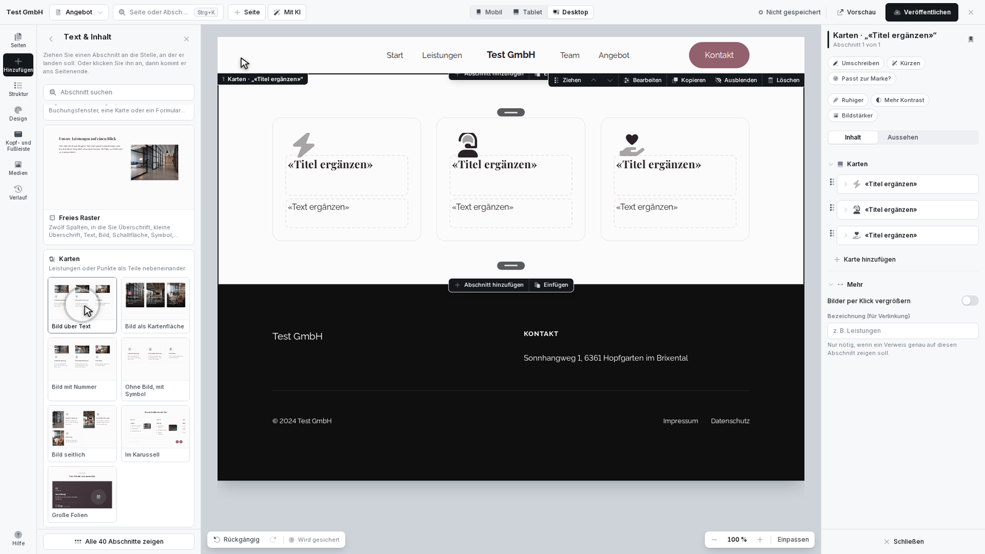Open the Angebot page dropdown
The width and height of the screenshot is (985, 554).
click(79, 12)
